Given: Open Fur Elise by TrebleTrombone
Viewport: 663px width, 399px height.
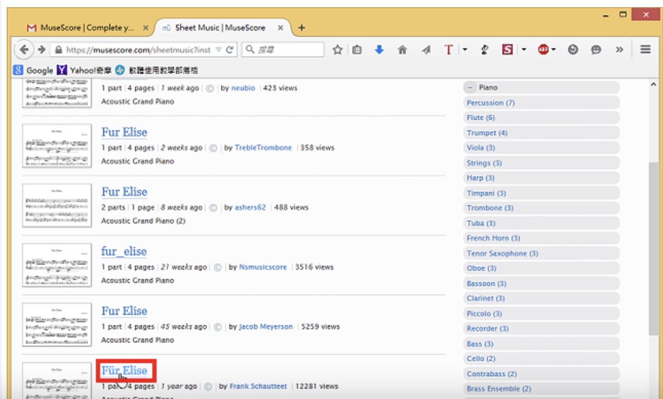Looking at the screenshot, I should pyautogui.click(x=124, y=132).
